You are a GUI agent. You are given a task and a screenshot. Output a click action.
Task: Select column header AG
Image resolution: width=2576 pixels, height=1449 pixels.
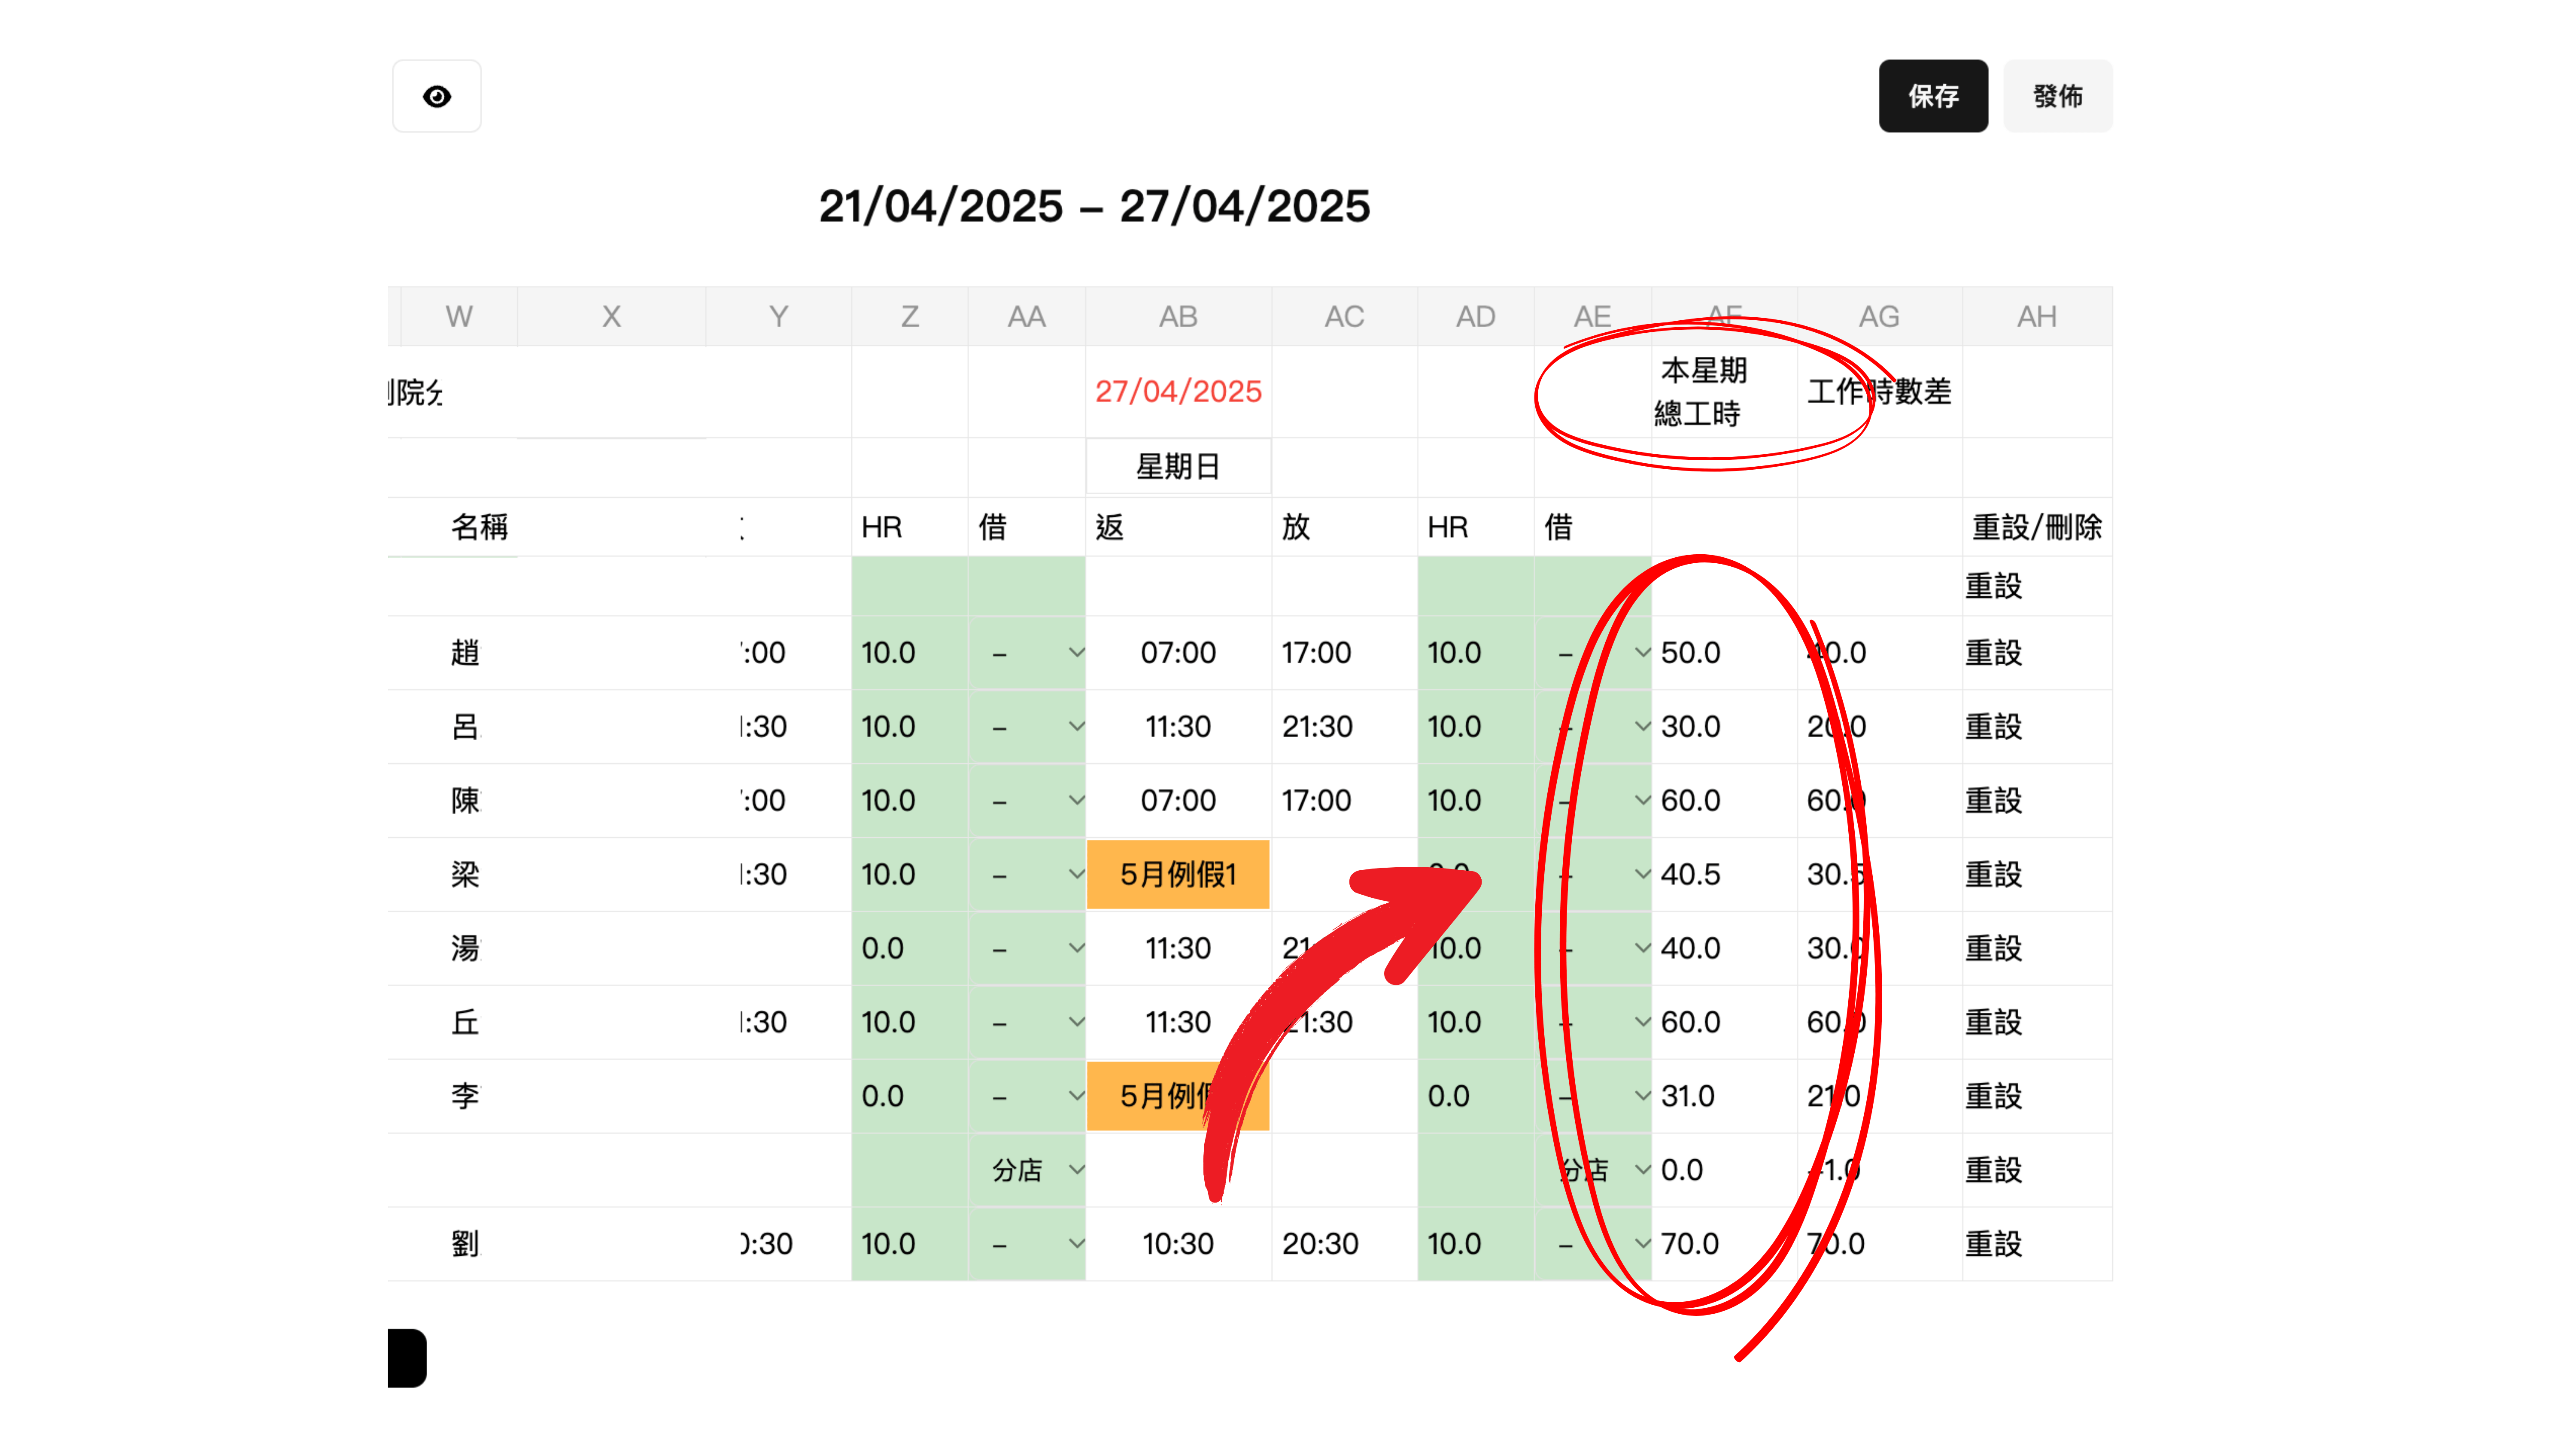[x=1879, y=317]
